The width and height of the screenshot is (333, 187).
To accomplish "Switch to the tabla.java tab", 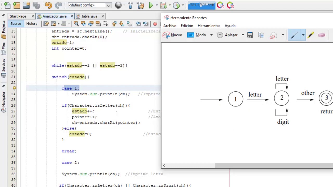I will (89, 16).
